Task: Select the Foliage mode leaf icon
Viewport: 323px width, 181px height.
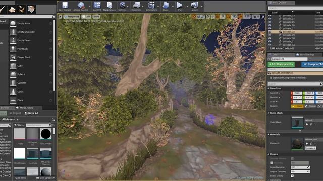Action: click(x=21, y=9)
